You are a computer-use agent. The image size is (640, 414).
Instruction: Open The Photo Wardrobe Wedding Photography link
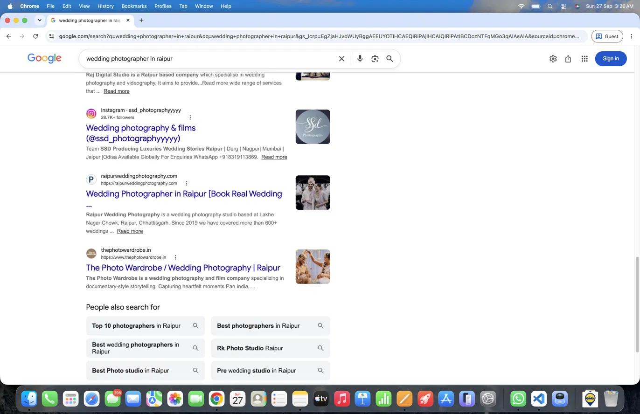click(183, 268)
